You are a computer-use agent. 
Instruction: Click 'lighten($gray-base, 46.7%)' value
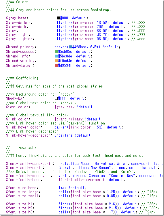(83, 35)
